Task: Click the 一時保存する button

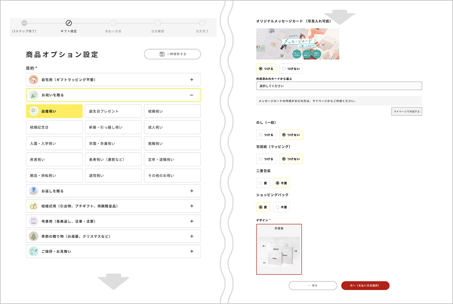Action: point(172,54)
